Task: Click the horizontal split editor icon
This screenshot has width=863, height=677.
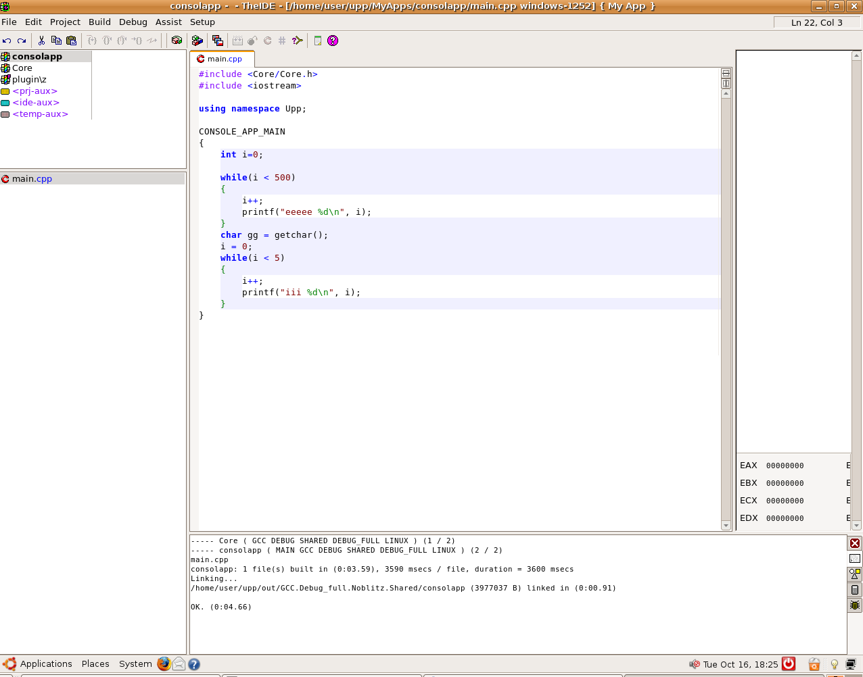Action: [726, 73]
